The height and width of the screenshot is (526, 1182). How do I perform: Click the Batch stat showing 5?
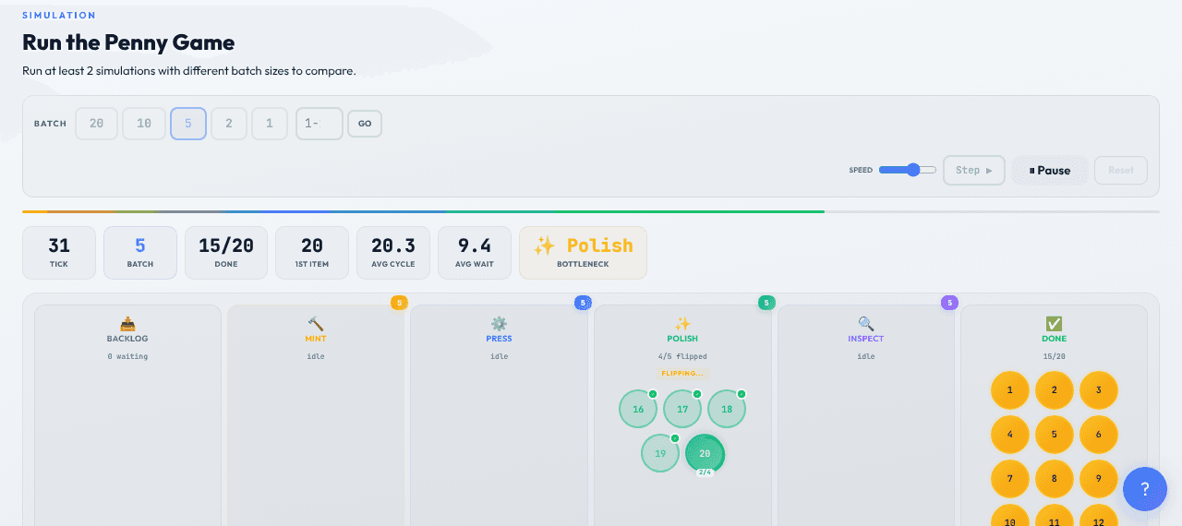pyautogui.click(x=140, y=252)
